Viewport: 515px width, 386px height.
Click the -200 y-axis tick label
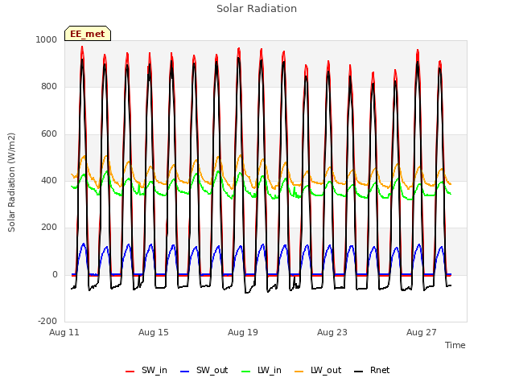47,321
